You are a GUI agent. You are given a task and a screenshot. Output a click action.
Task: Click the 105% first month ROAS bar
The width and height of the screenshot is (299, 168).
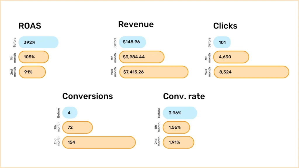[x=34, y=57]
